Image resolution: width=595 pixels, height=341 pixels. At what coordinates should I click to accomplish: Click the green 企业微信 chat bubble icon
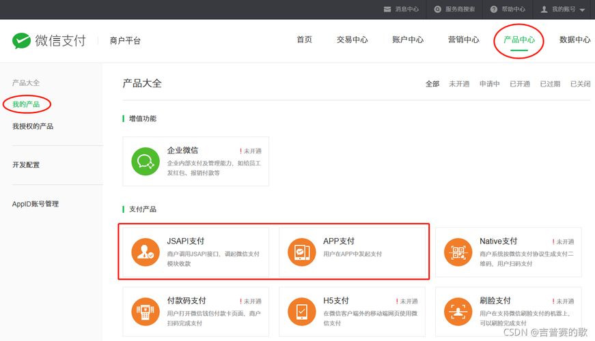(146, 162)
